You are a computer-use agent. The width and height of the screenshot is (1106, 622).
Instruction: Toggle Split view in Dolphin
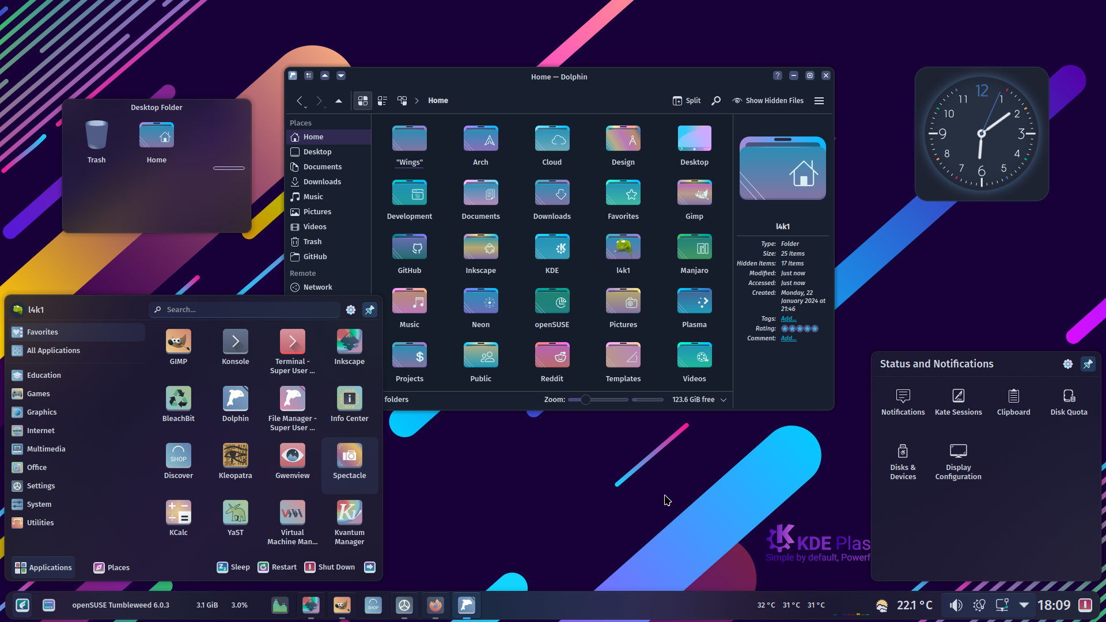tap(686, 100)
